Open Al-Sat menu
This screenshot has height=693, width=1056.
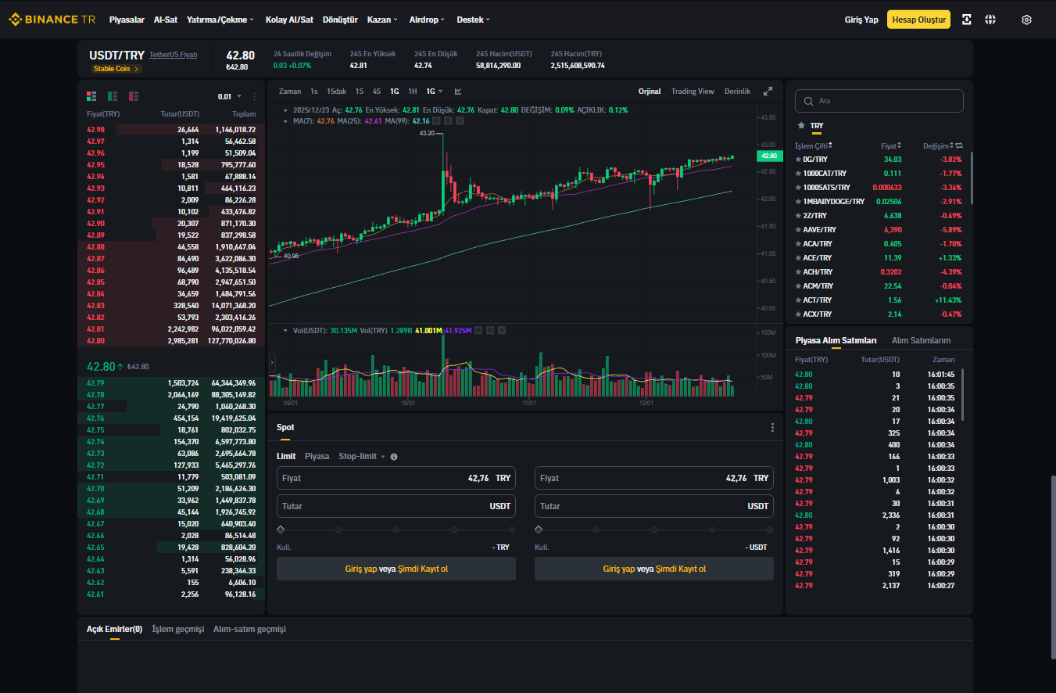point(166,20)
